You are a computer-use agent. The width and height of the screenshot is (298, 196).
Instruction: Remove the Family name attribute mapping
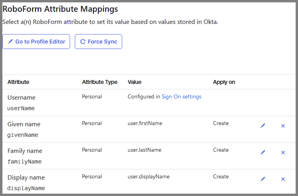click(283, 152)
